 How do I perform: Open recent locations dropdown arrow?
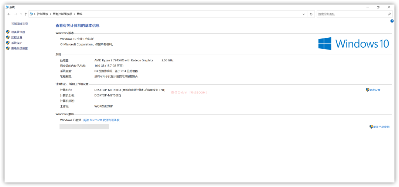(21, 14)
